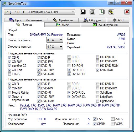
Task: Switch to the Конфигурация tab
Action: pos(105,25)
